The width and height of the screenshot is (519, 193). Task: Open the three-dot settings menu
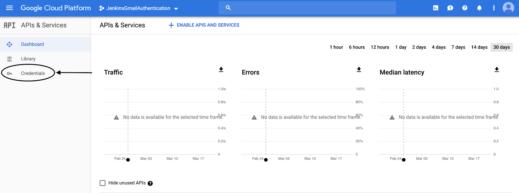pyautogui.click(x=494, y=8)
